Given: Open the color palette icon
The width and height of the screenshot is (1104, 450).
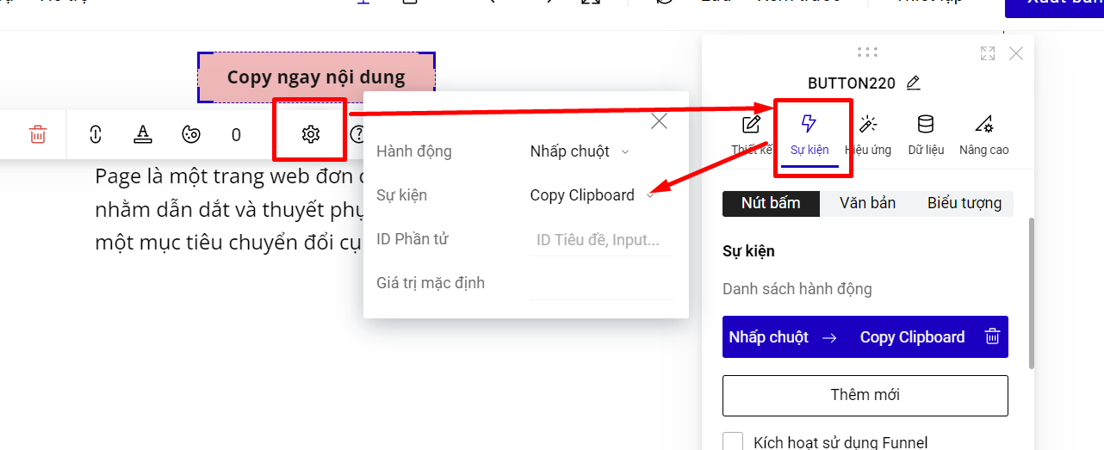Looking at the screenshot, I should (190, 134).
